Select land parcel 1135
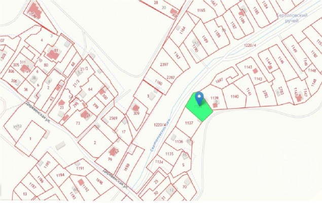Image resolution: width=322 pixels, height=203 pixels. click(x=169, y=154)
